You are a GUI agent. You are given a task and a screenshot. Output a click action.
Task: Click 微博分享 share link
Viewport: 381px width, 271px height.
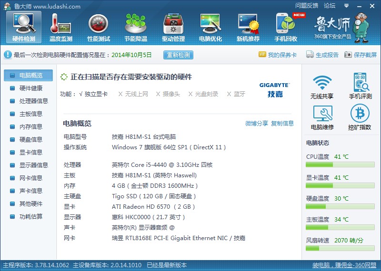(x=257, y=124)
